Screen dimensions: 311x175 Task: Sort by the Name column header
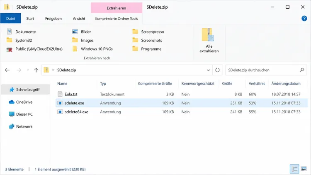pyautogui.click(x=62, y=83)
